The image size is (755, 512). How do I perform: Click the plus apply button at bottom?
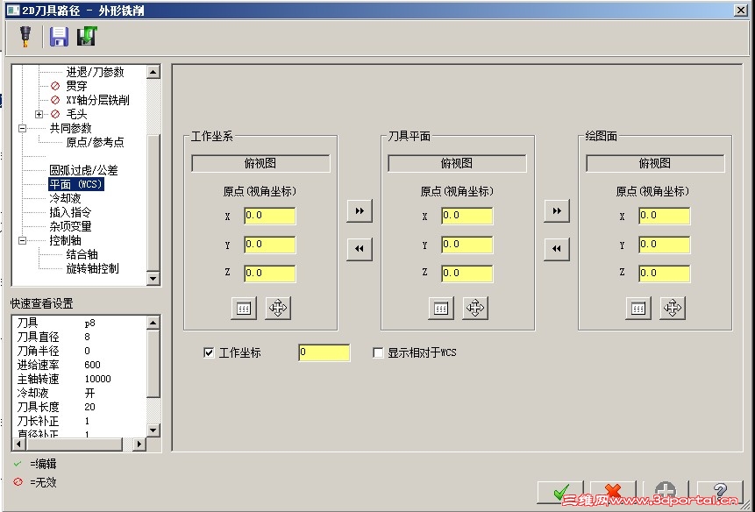[x=666, y=492]
